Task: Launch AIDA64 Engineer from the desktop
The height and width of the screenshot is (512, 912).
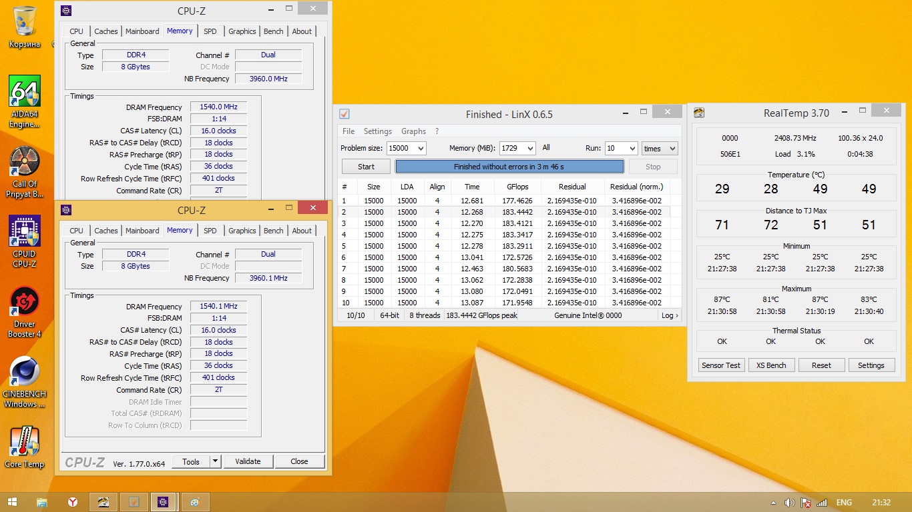Action: click(25, 101)
